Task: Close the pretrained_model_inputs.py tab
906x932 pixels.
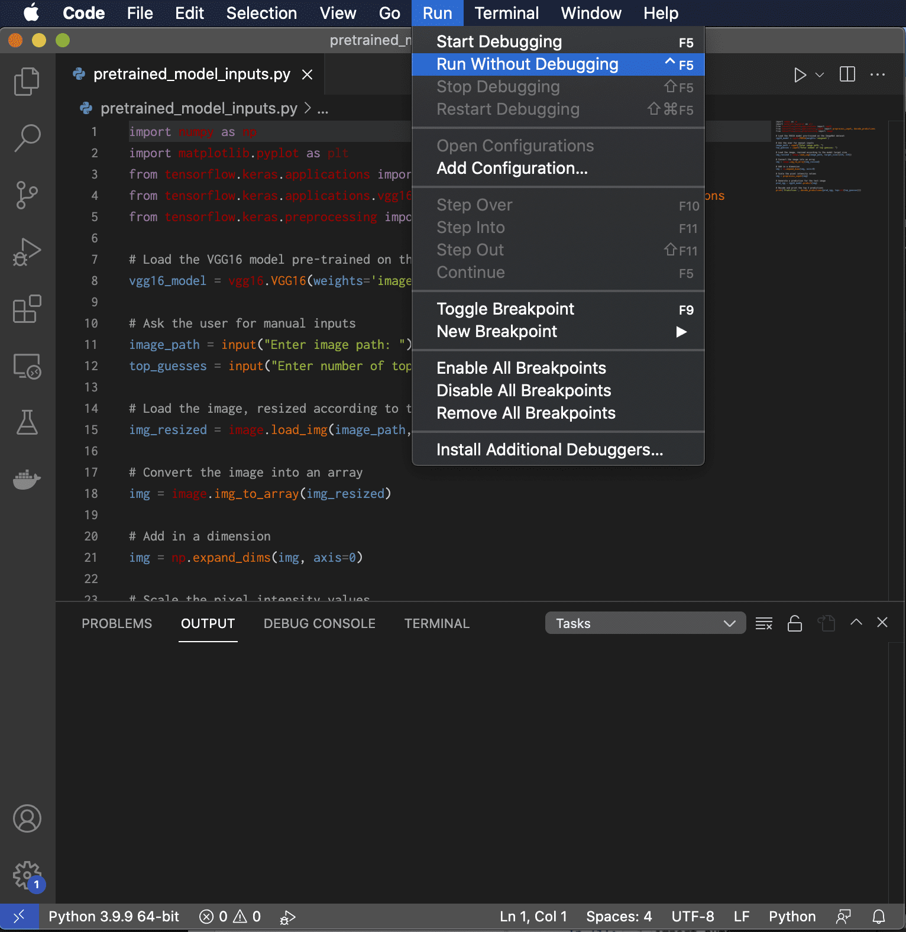Action: (307, 75)
